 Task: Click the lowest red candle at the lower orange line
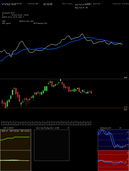[x=5, y=105]
